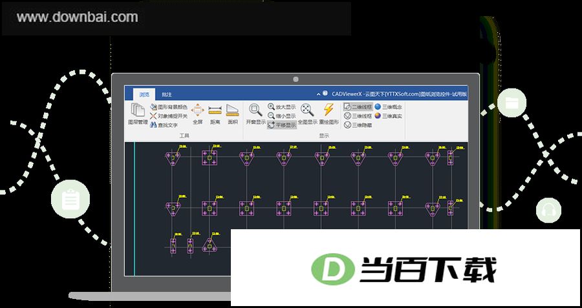Activate 开窗显示 window zoom
This screenshot has height=308, width=582.
click(255, 114)
